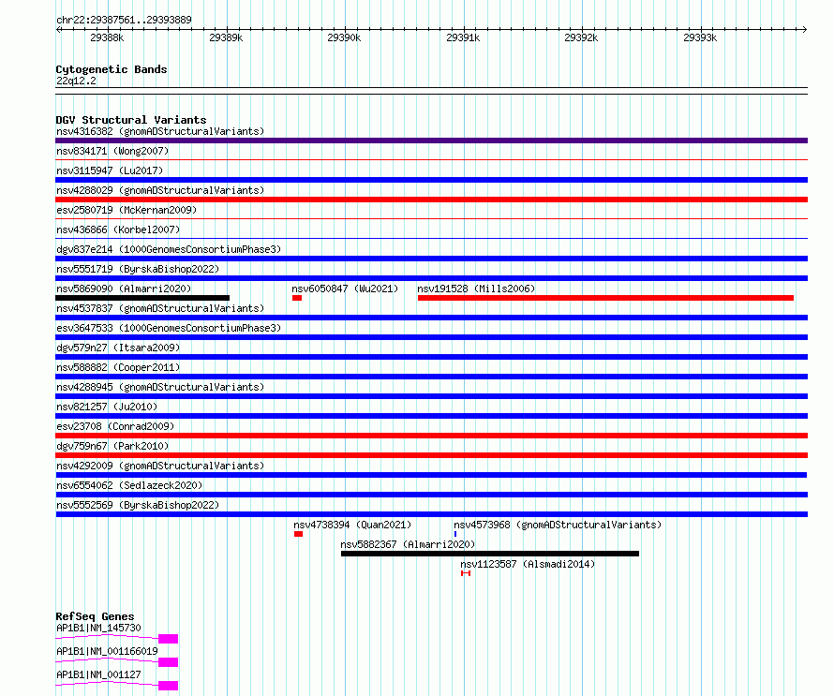Screen dimensions: 834x696
Task: Open variant esv3647533 (1000GenomesConsortiumPhase3) label
Action: tap(169, 328)
